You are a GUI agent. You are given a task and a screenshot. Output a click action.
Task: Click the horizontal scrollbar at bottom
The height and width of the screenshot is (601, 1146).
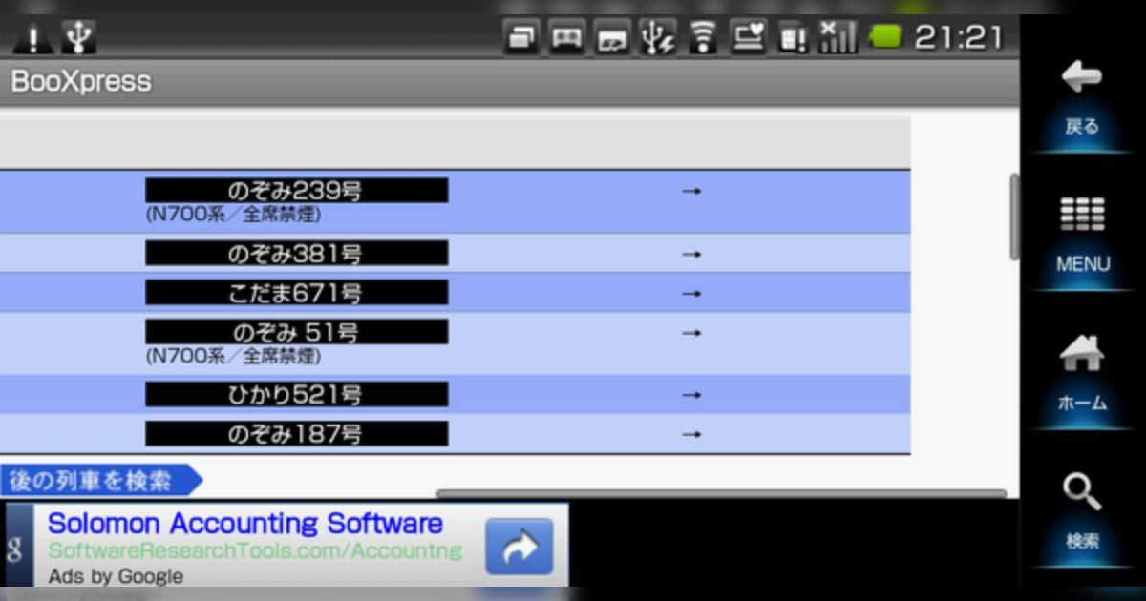click(x=721, y=494)
